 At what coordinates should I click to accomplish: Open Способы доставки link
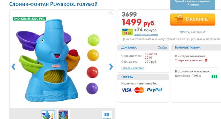133,68
